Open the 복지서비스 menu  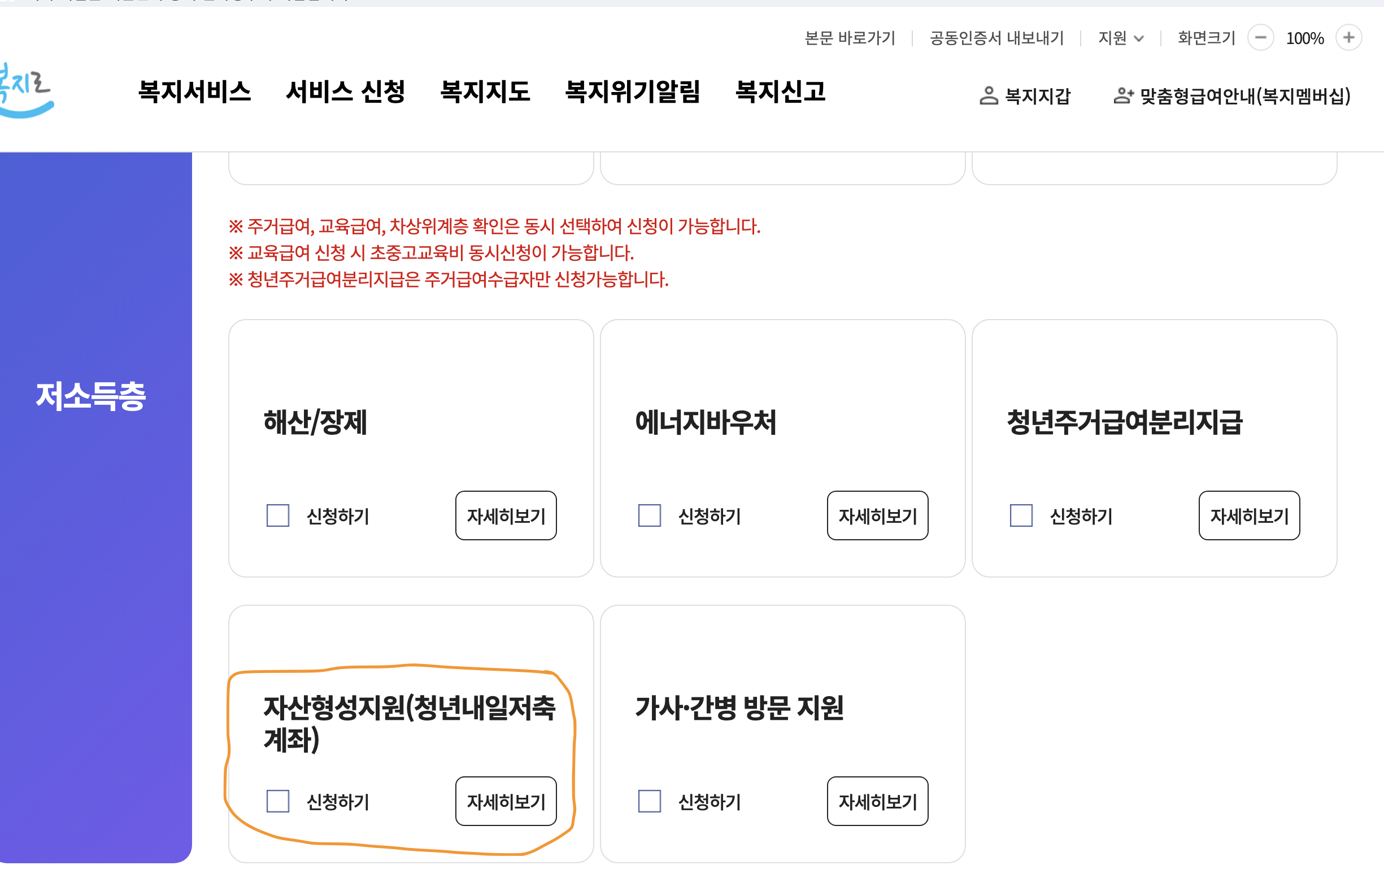(x=194, y=92)
